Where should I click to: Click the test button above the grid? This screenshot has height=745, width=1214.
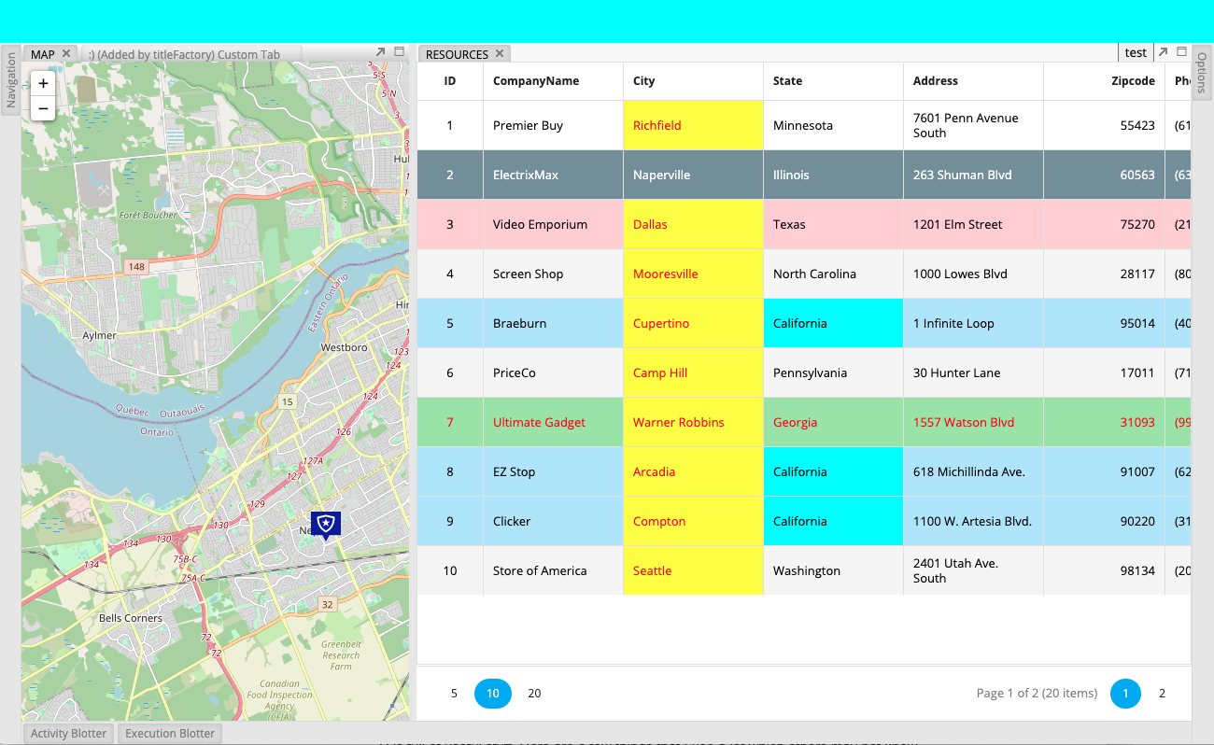coord(1136,52)
